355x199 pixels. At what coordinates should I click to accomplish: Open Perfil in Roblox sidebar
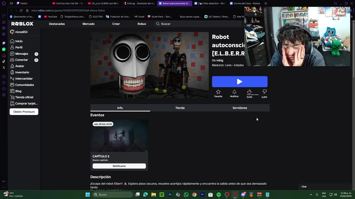pyautogui.click(x=19, y=48)
